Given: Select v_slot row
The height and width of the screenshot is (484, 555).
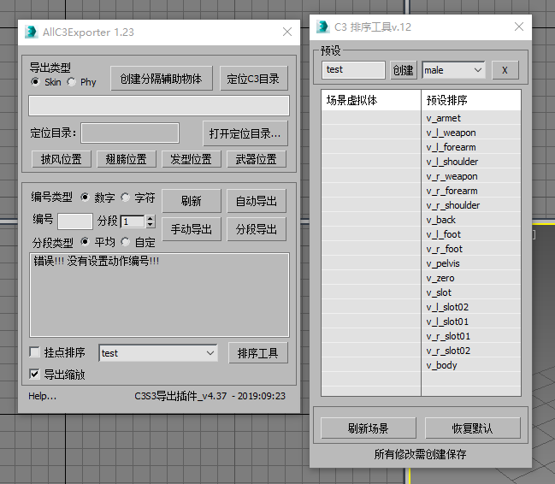Looking at the screenshot, I should [x=470, y=292].
